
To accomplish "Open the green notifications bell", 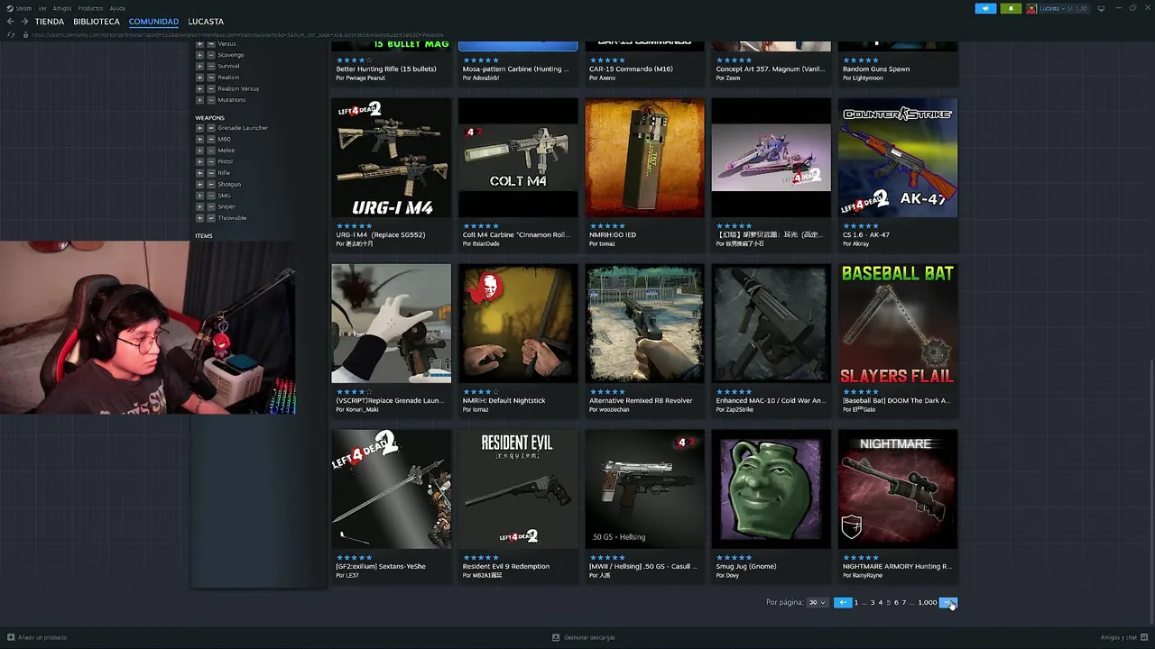I will [1011, 8].
